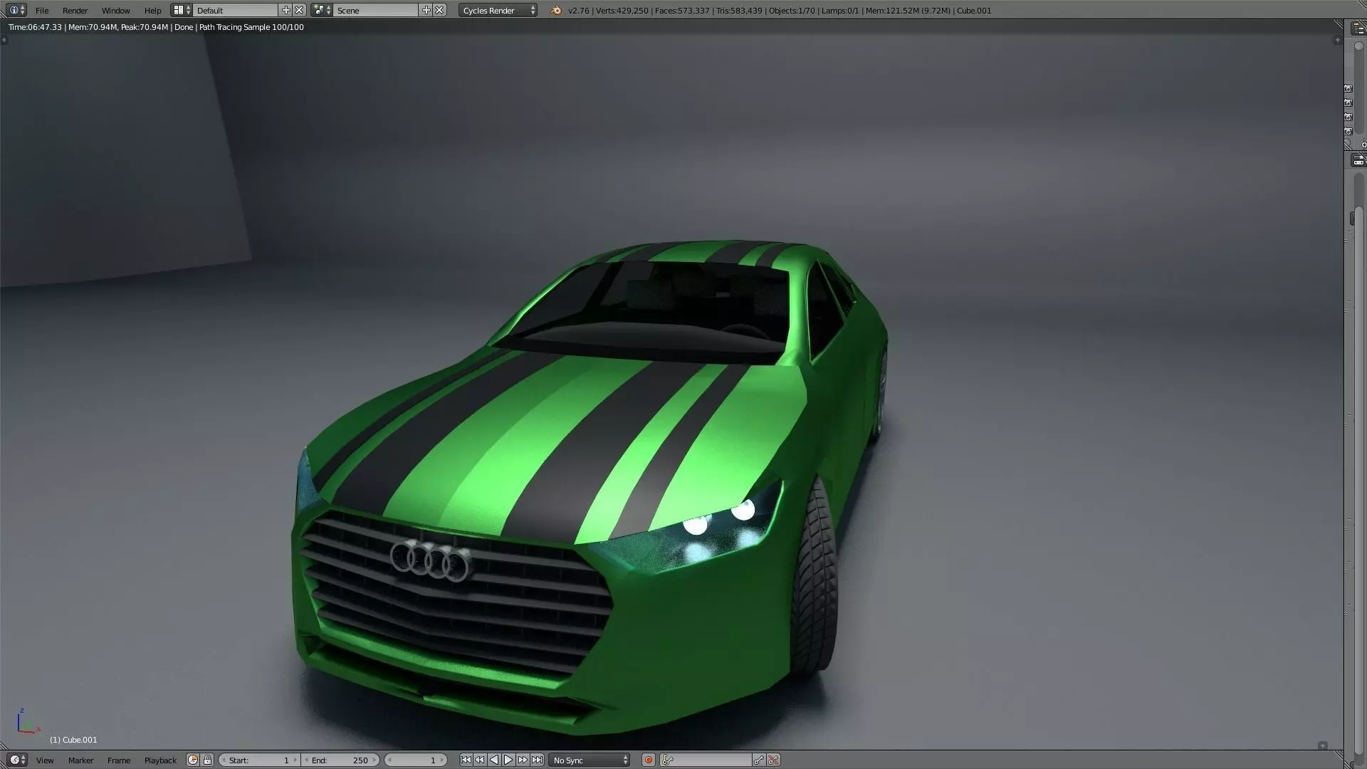Toggle the first outliner render camera icon

click(x=1348, y=89)
